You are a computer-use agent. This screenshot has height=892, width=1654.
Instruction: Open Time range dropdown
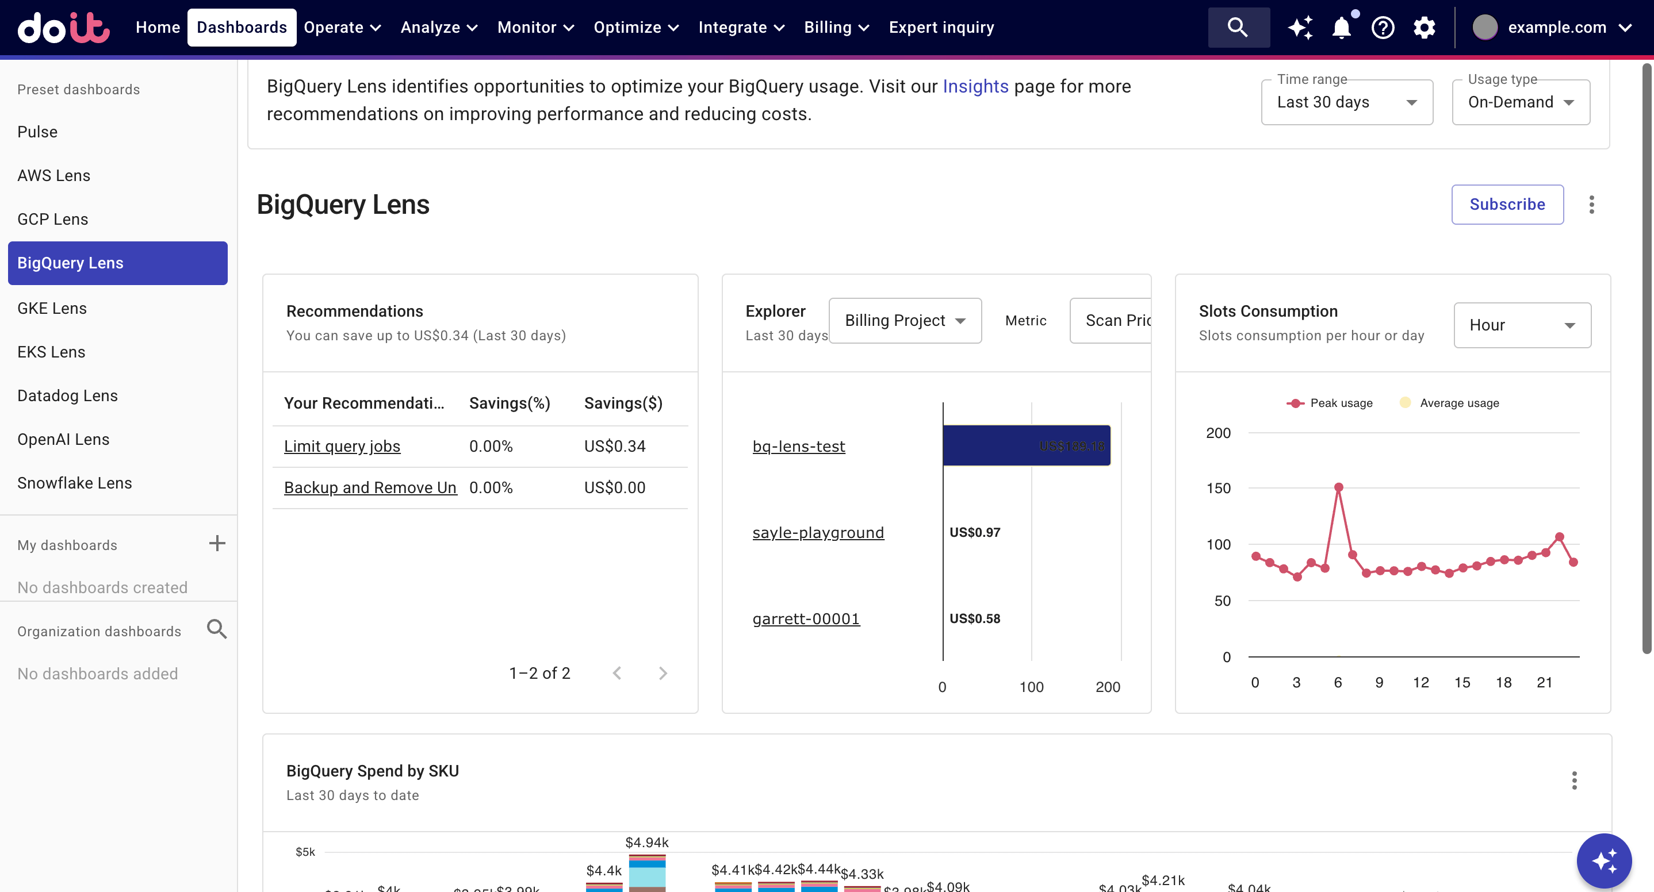click(1347, 102)
